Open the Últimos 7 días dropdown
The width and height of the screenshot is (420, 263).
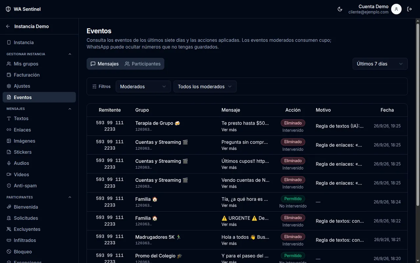[x=380, y=64]
